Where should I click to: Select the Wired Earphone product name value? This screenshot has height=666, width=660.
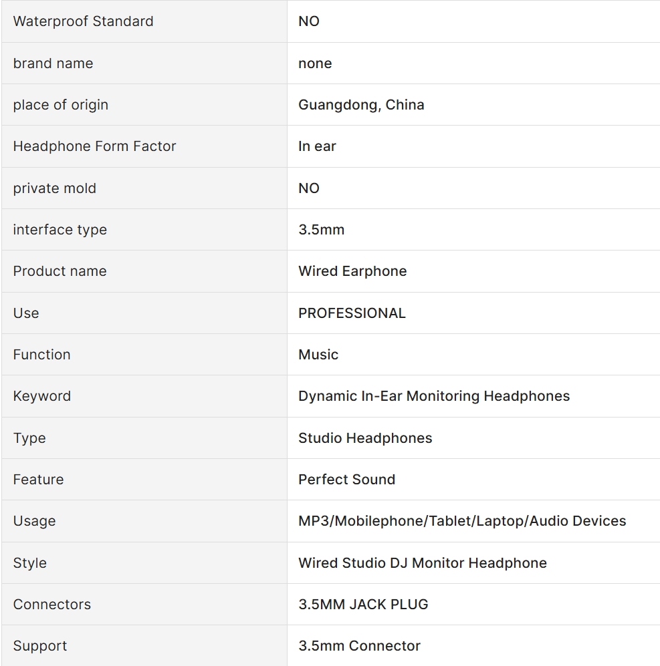(352, 271)
